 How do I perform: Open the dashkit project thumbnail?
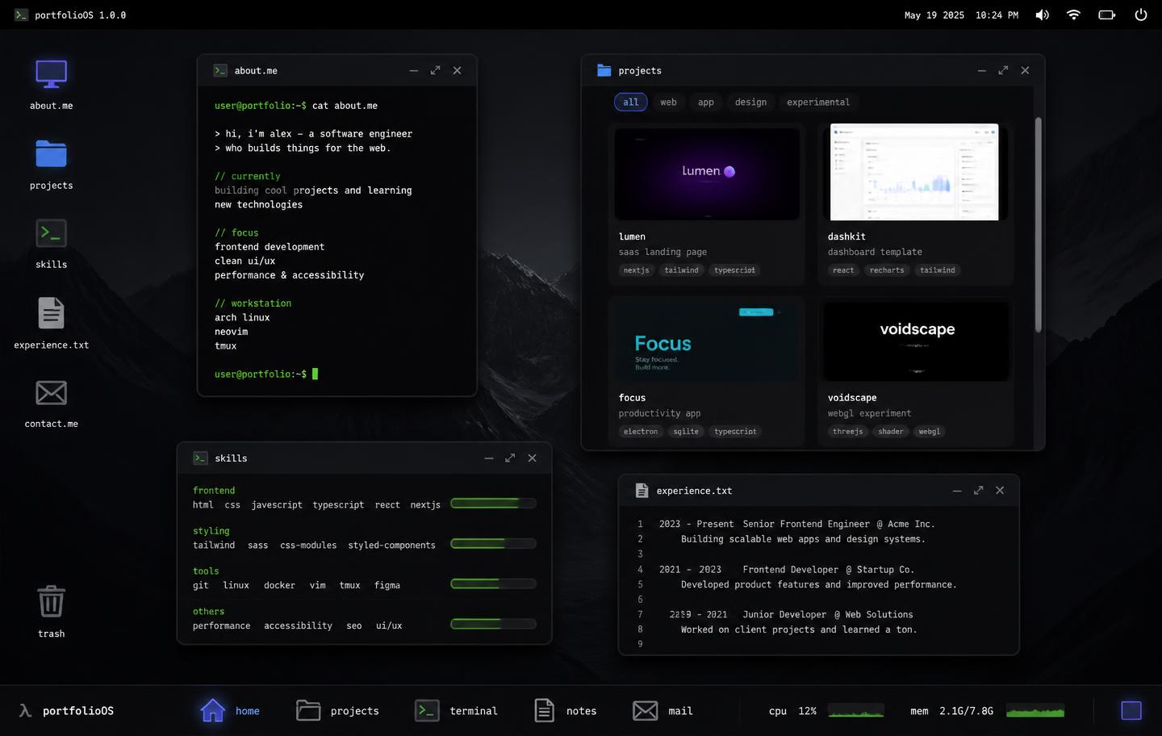click(914, 172)
